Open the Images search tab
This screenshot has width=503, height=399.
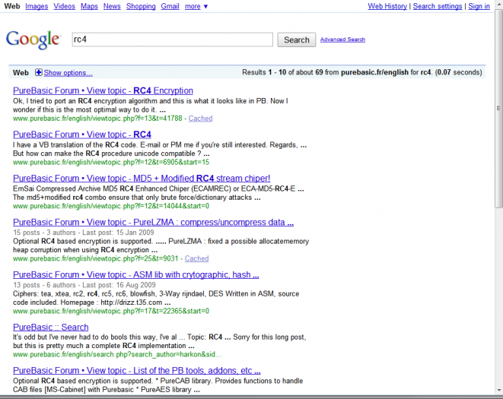(37, 6)
